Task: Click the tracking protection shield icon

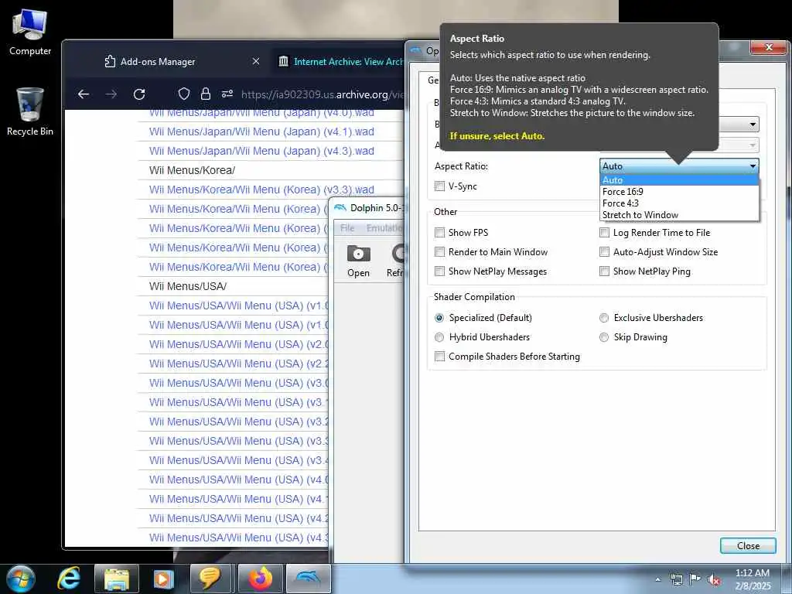Action: point(184,94)
